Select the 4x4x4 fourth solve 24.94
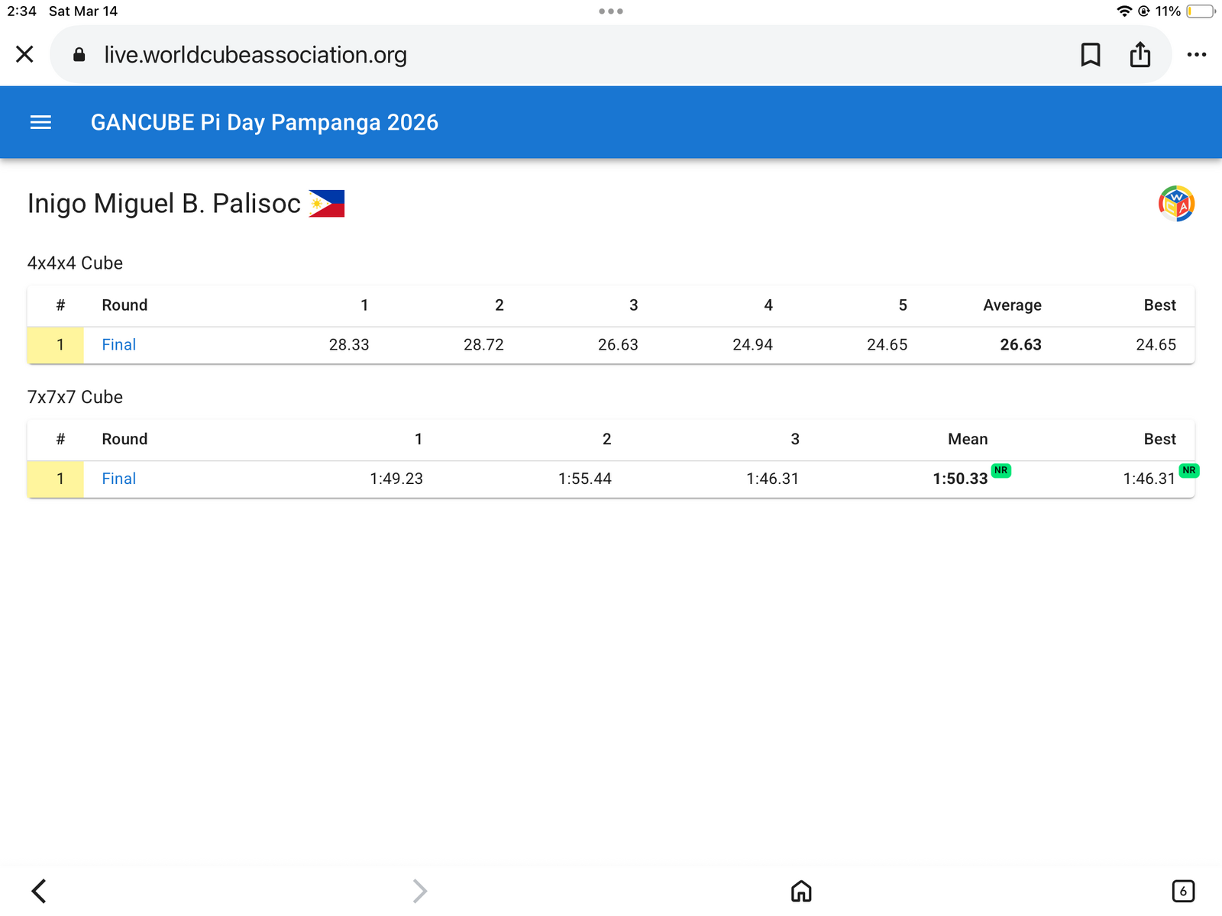The image size is (1222, 916). 752,344
